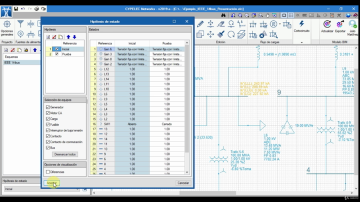Click the binoculars search icon

point(223,15)
